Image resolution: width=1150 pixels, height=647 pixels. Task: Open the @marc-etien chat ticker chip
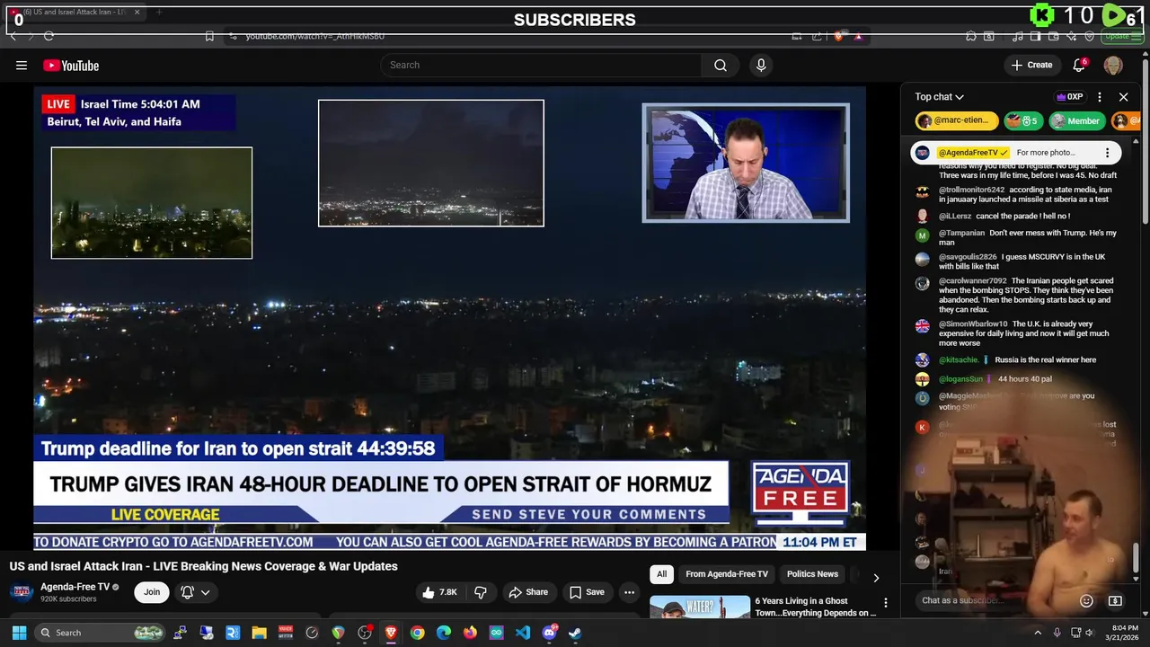(957, 121)
